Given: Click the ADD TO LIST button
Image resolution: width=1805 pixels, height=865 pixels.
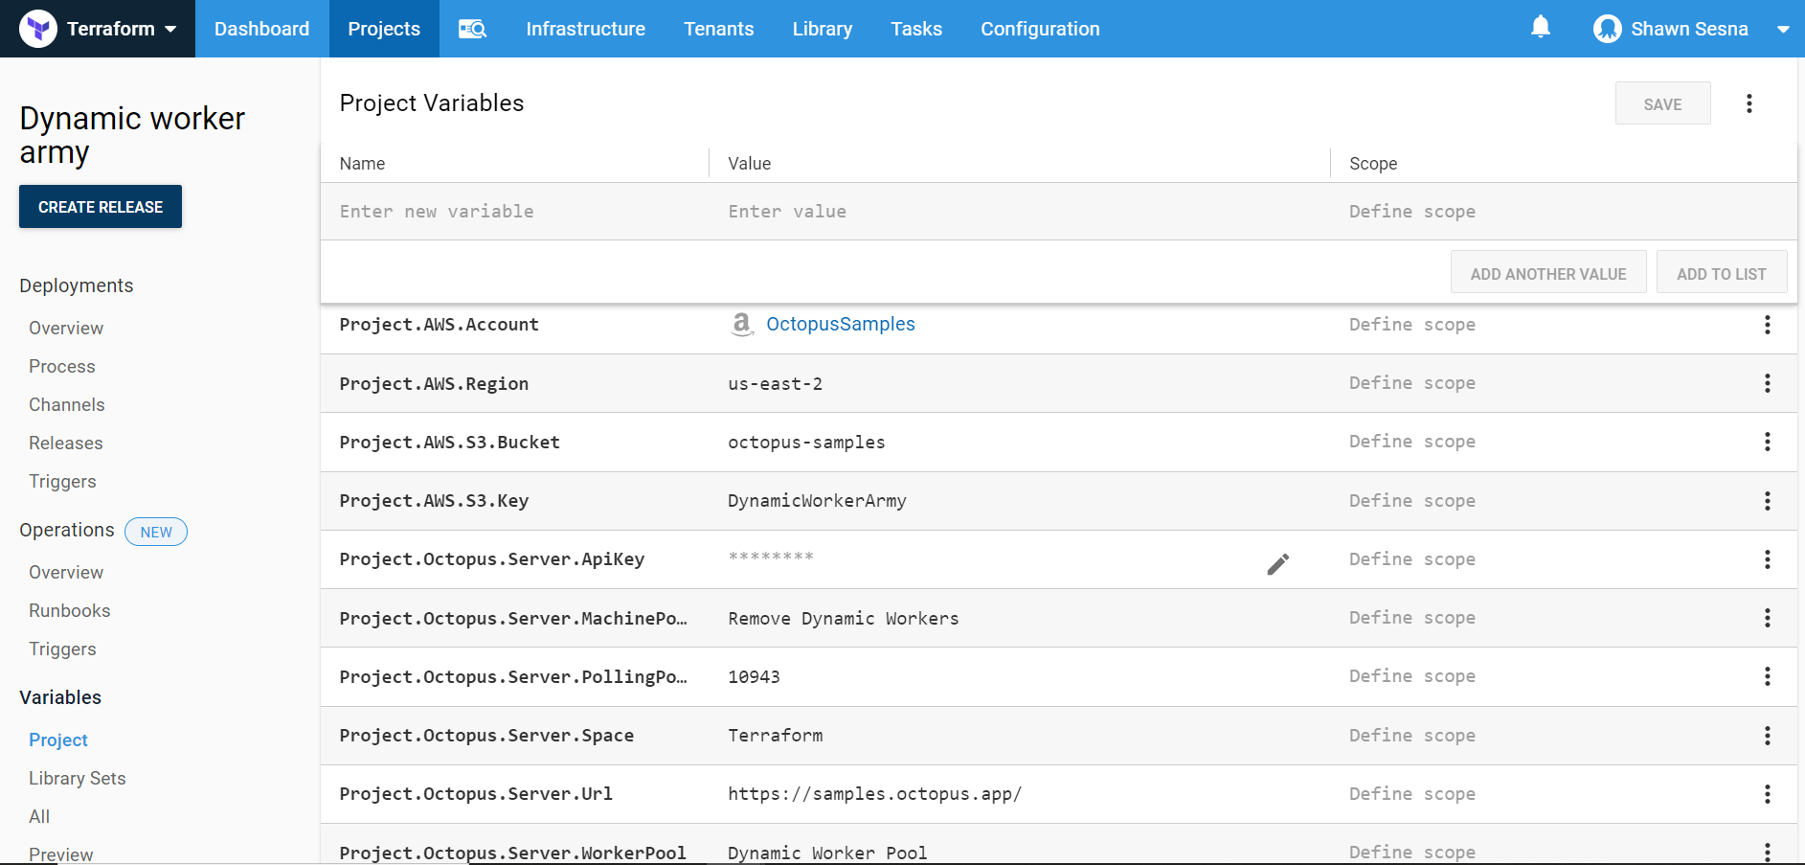Looking at the screenshot, I should [x=1721, y=274].
